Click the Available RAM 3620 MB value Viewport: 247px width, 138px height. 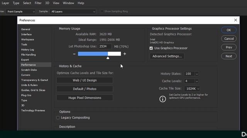pos(105,34)
